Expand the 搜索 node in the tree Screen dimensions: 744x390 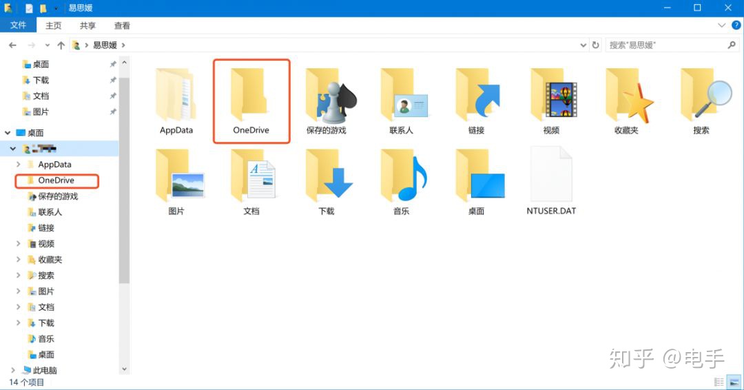coord(18,276)
